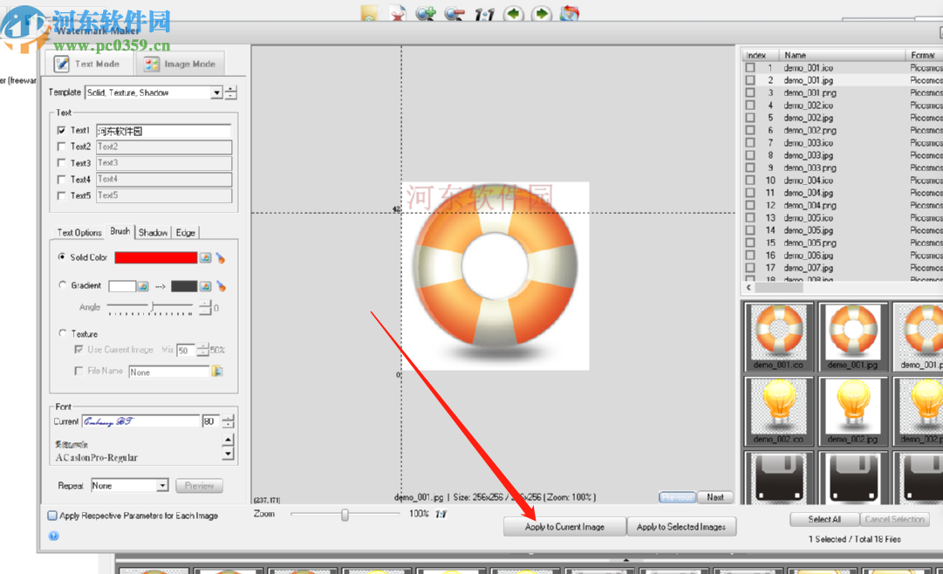This screenshot has width=943, height=574.
Task: Expand the Repeat dropdown
Action: (x=162, y=486)
